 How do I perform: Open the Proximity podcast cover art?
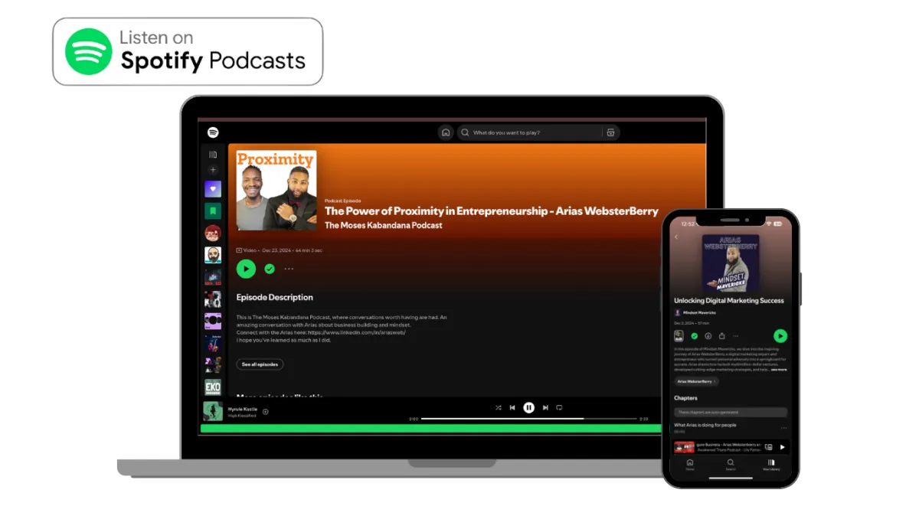[x=276, y=190]
